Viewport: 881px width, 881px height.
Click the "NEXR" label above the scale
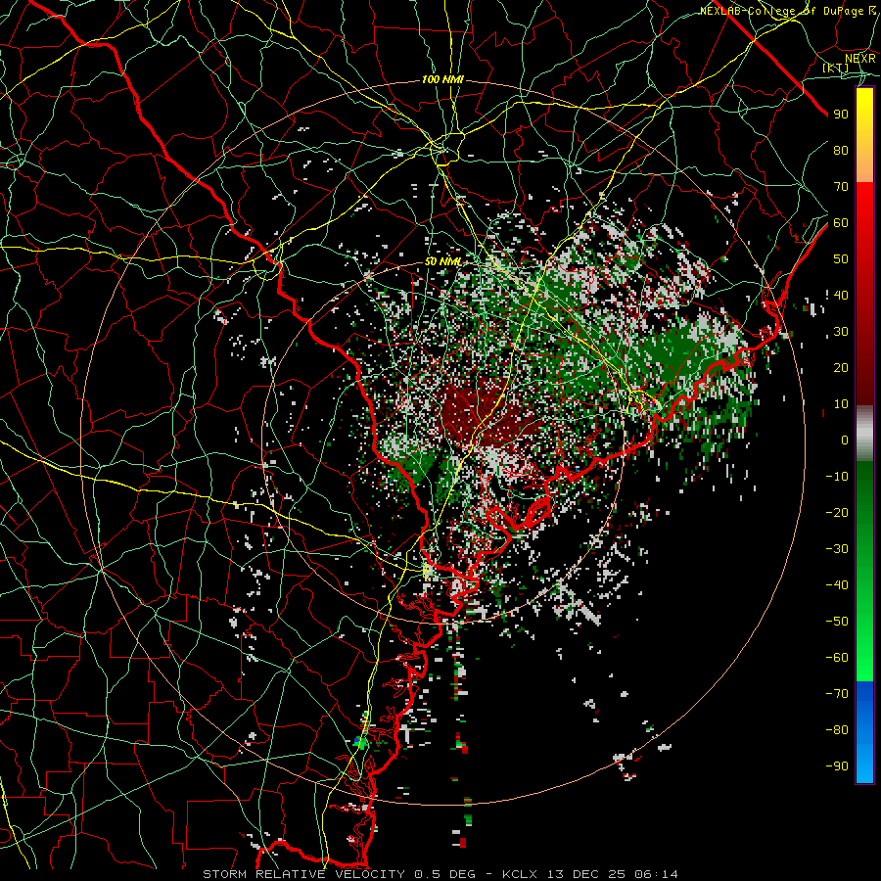[x=860, y=59]
